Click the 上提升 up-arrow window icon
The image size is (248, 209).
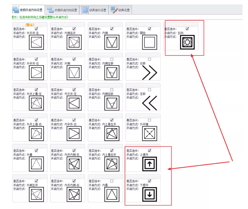(149, 164)
